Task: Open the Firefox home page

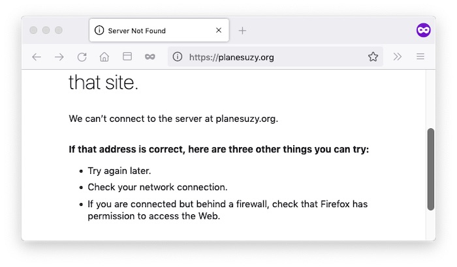Action: (x=104, y=57)
